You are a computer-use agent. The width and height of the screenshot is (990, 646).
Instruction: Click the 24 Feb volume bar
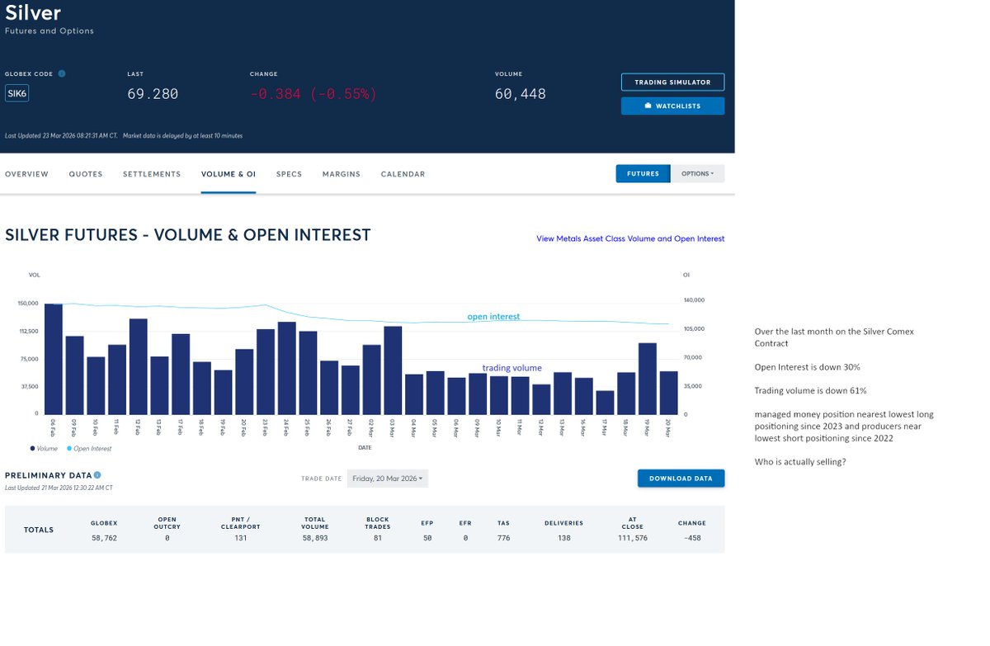pos(287,368)
